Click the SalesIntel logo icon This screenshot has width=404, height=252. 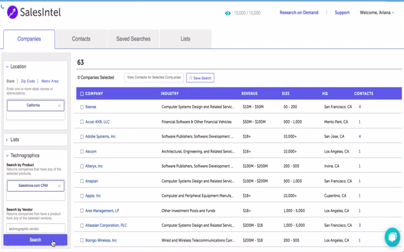click(x=12, y=12)
